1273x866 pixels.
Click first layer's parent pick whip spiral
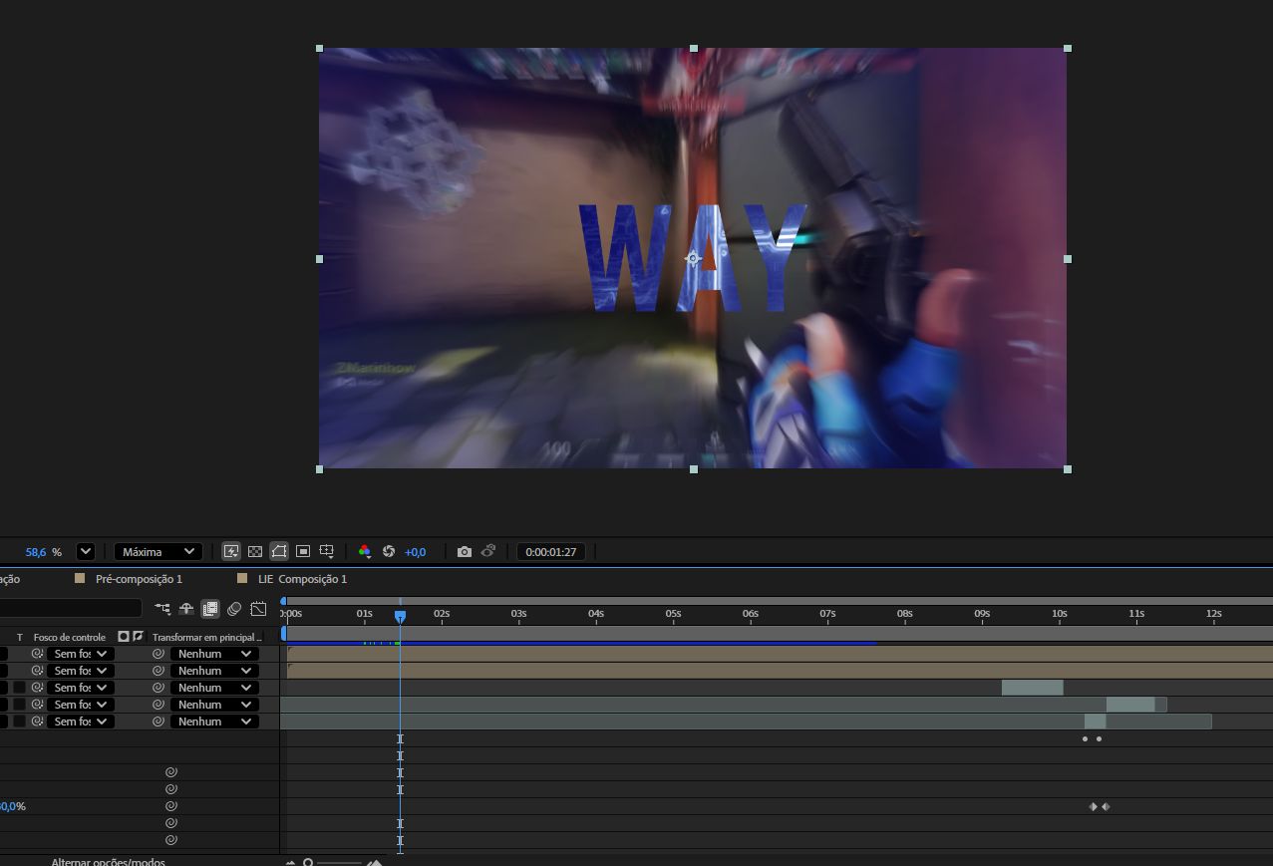click(x=158, y=654)
